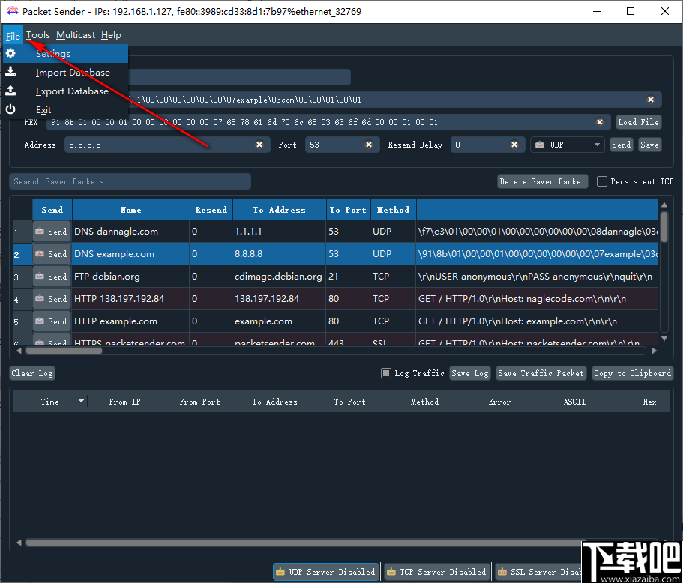Click the SSL Server Disabled padlock icon
The height and width of the screenshot is (583, 683).
pos(502,571)
